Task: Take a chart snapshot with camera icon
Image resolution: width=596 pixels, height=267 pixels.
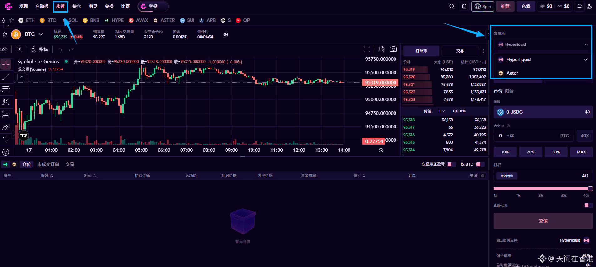Action: [393, 49]
